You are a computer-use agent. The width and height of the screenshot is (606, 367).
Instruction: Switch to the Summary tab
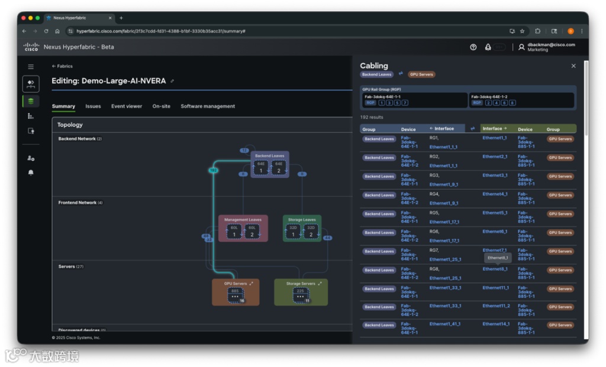[63, 106]
